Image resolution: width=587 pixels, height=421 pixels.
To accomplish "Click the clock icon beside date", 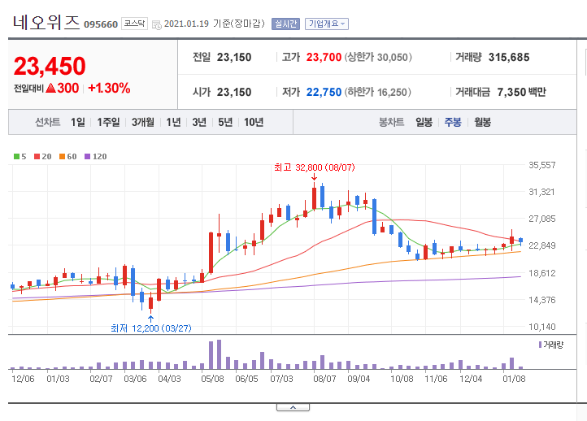I will (156, 25).
